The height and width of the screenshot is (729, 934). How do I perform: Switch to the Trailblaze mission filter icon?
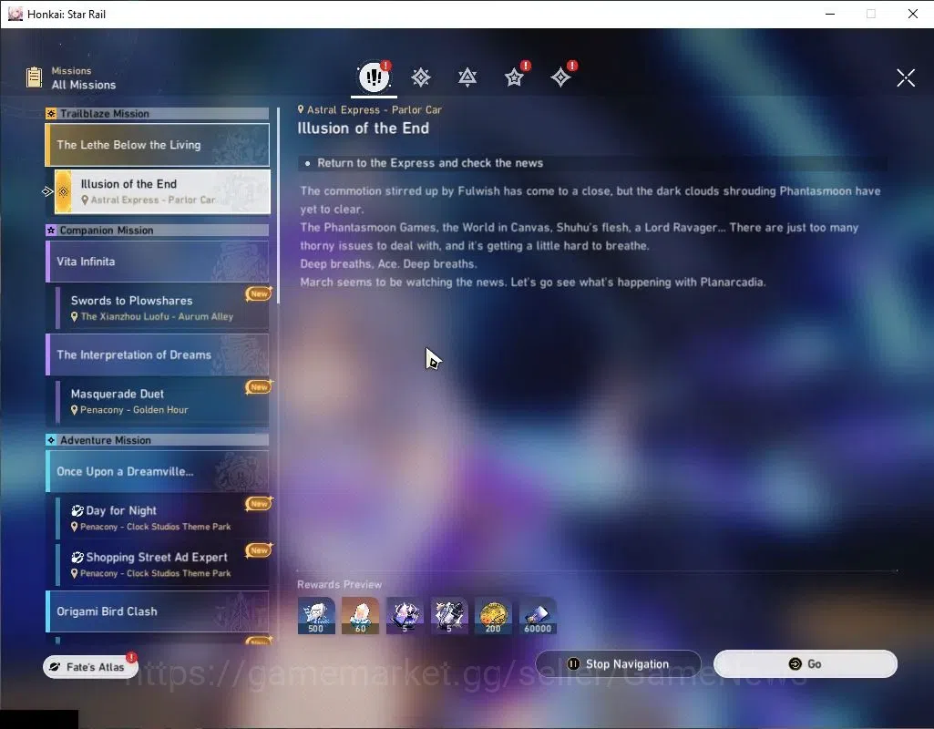[x=421, y=77]
